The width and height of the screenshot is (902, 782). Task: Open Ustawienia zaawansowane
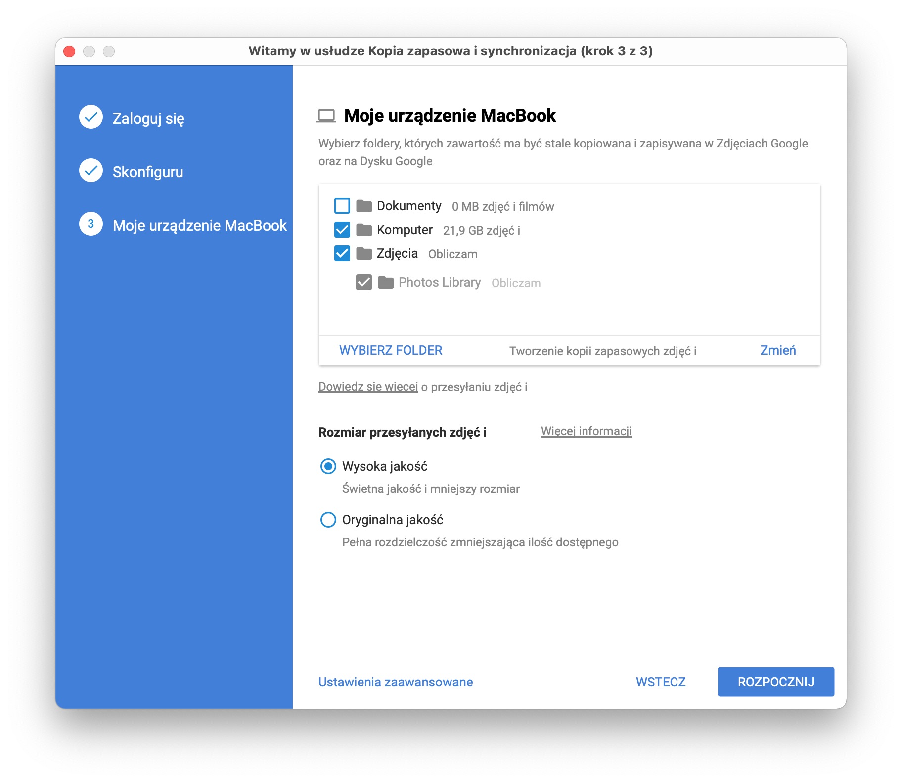[396, 682]
